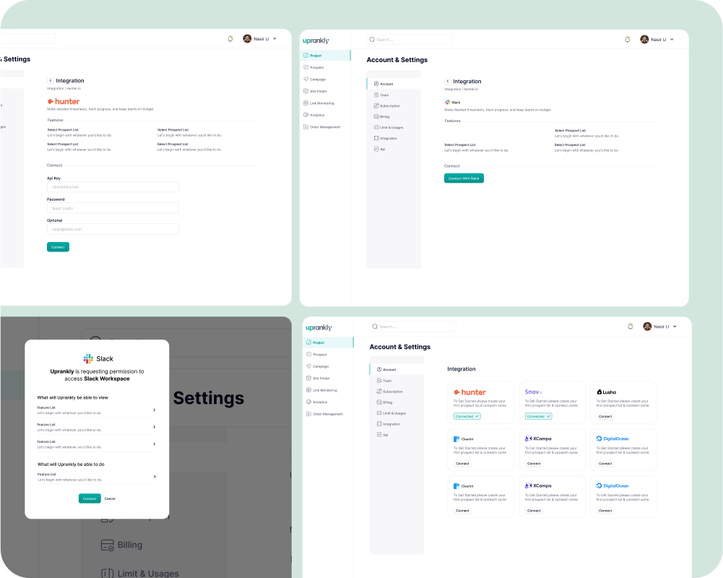Expand Feature List under 'able to do' section
The width and height of the screenshot is (723, 578).
coord(154,477)
